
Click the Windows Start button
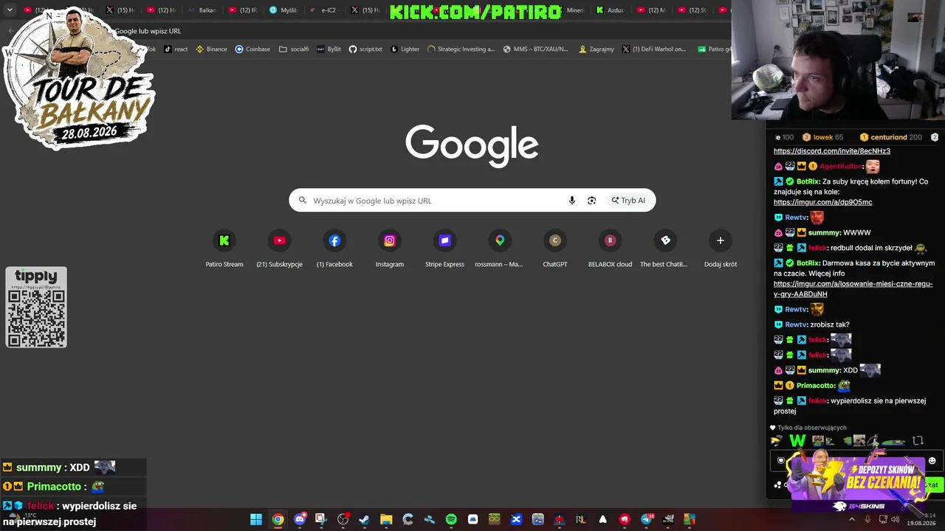coord(256,520)
